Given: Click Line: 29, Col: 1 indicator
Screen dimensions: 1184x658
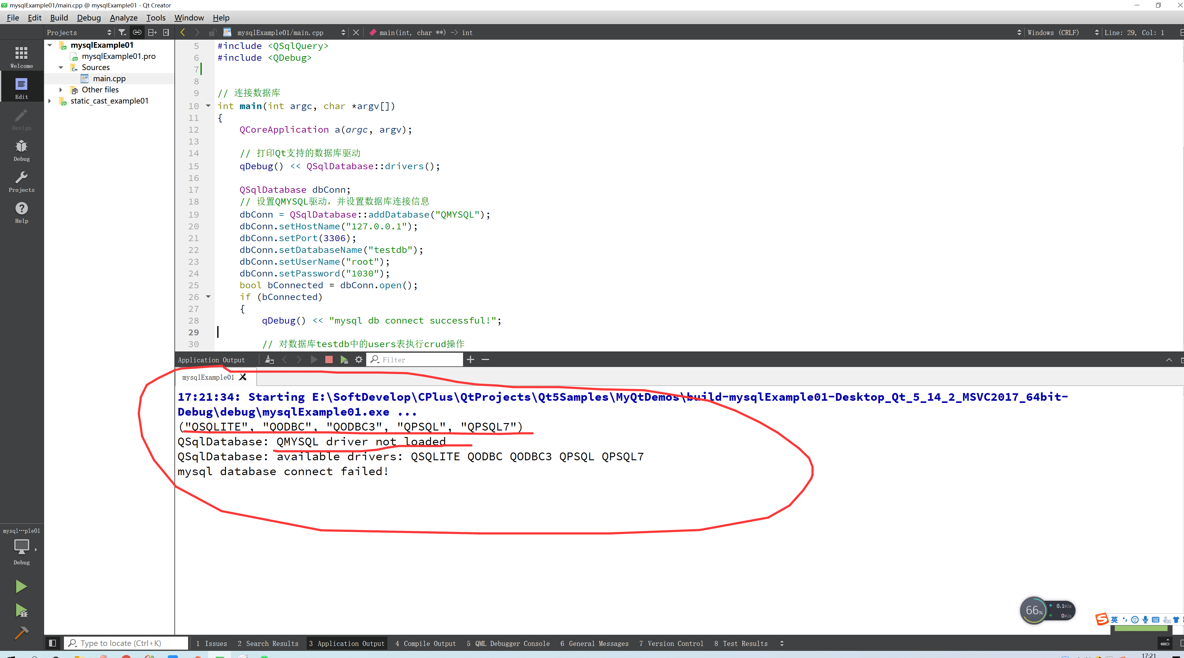Looking at the screenshot, I should pos(1133,33).
